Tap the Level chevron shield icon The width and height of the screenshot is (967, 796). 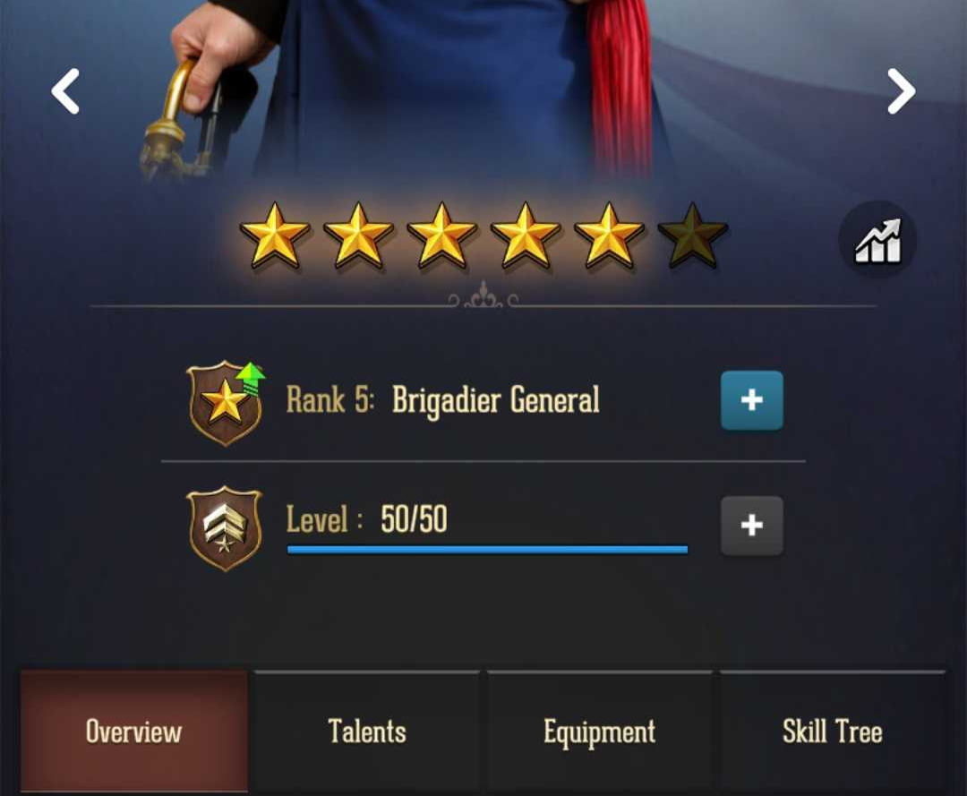(x=225, y=528)
